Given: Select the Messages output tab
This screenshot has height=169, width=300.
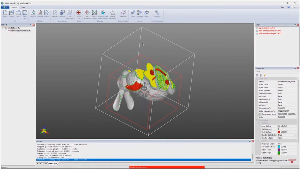Looking at the screenshot, I should click(x=53, y=163).
